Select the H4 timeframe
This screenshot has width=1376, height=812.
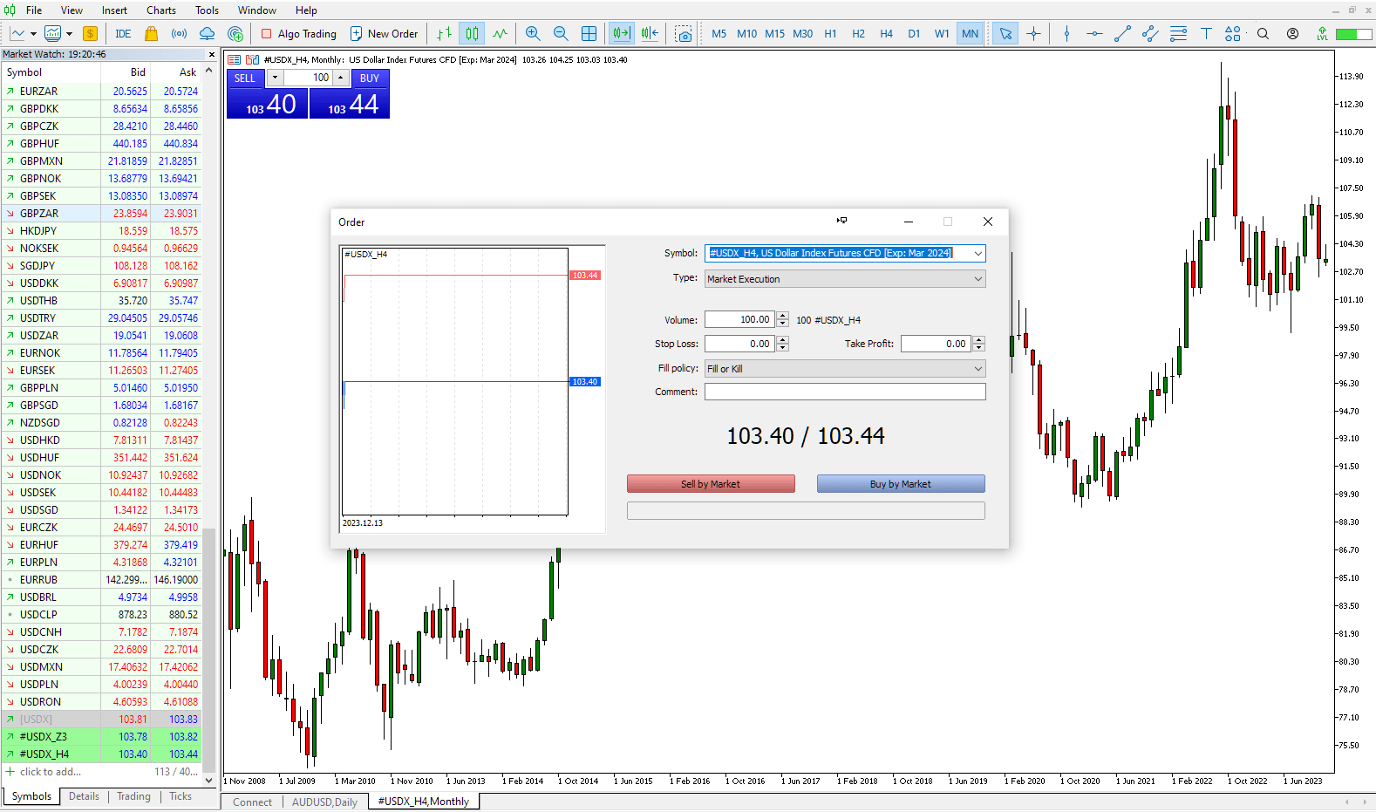coord(886,34)
